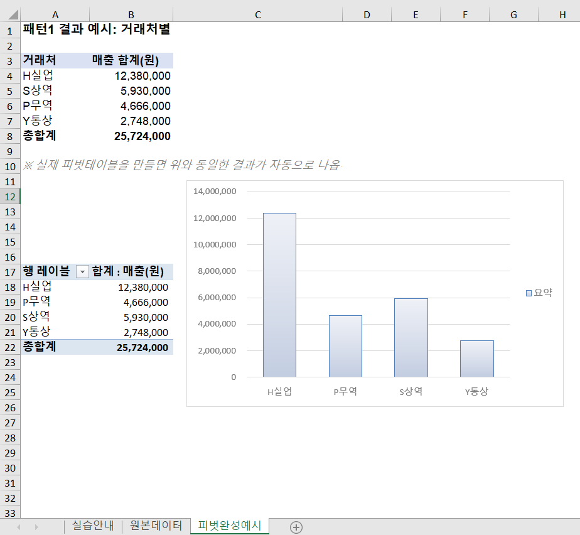Select column E header

click(x=416, y=15)
